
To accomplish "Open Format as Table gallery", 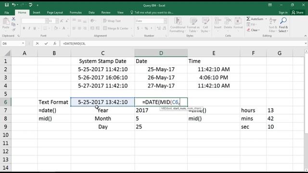I will pyautogui.click(x=193, y=25).
